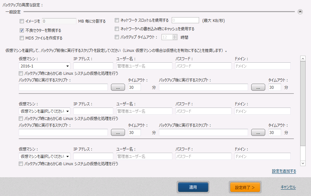311x196 pixels.
Task: Enable ネットワークへの書き込み時にキャッシュを使用する
Action: [117, 29]
